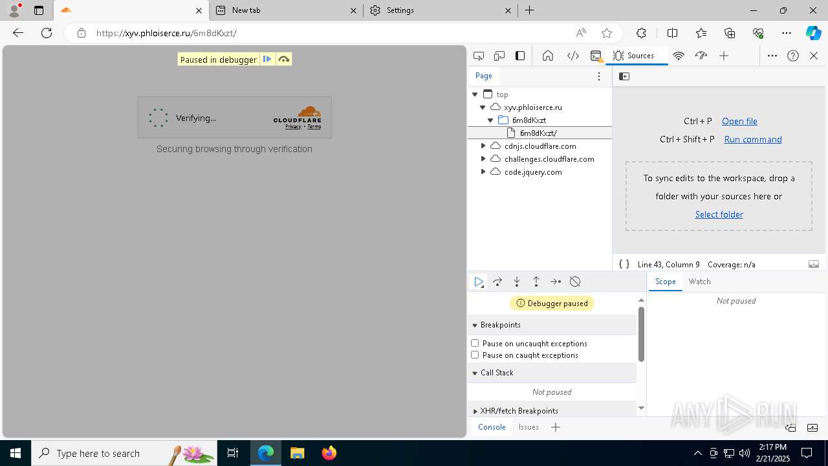This screenshot has height=466, width=828.
Task: Add this page to favorites
Action: tap(606, 33)
